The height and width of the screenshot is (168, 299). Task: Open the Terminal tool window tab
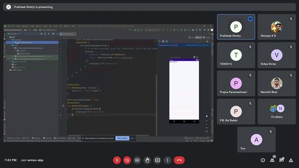click(x=47, y=138)
